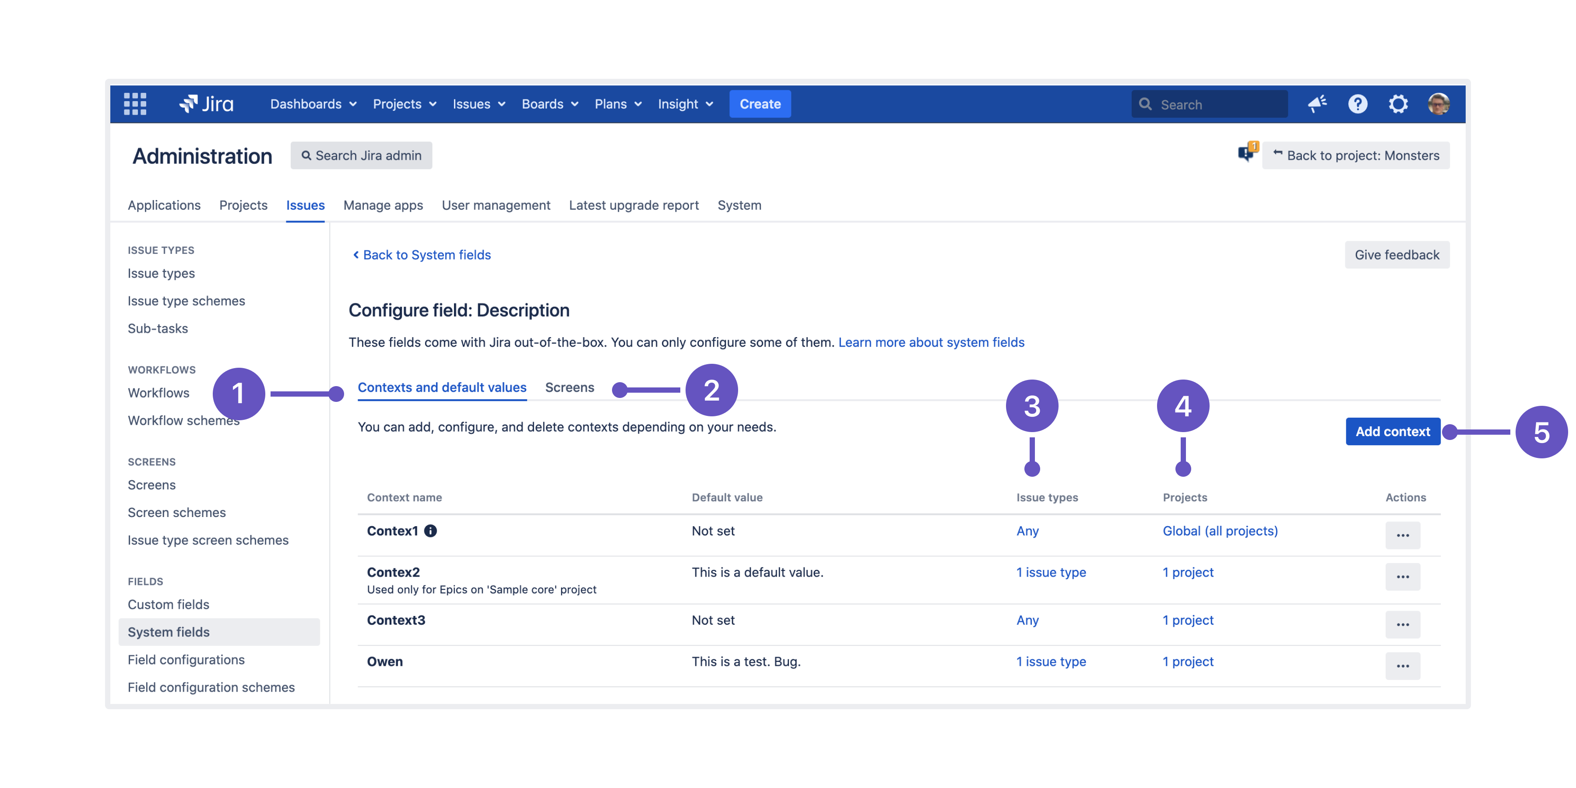
Task: Click the actions ellipsis icon for Owen
Action: coord(1403,665)
